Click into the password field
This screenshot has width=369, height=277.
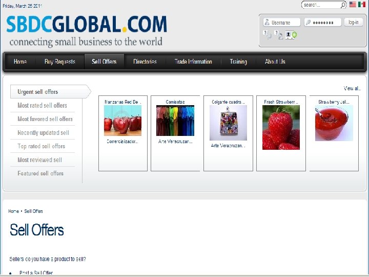point(323,23)
